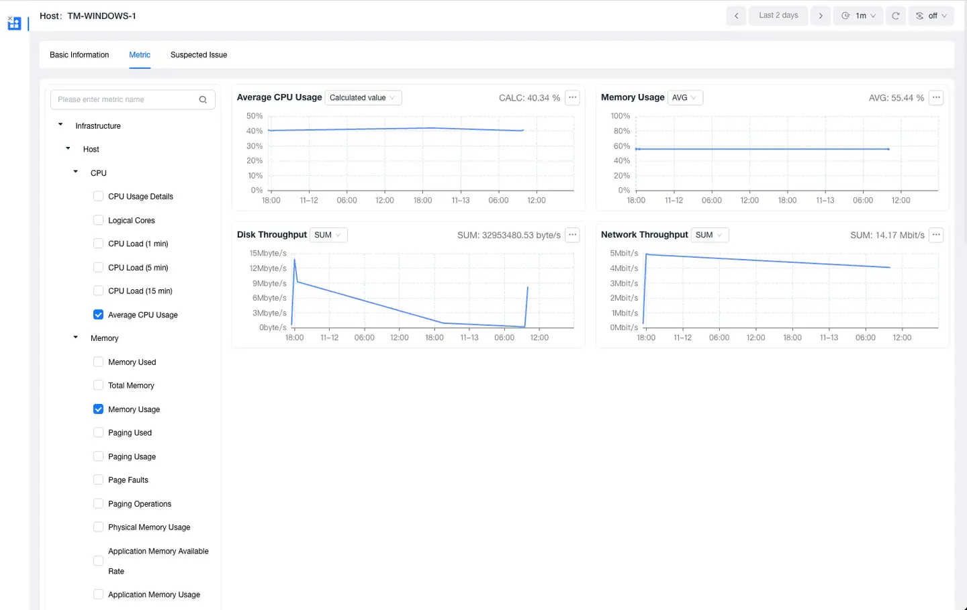Open Memory Usage chart more options
Image resolution: width=967 pixels, height=610 pixels.
[936, 97]
